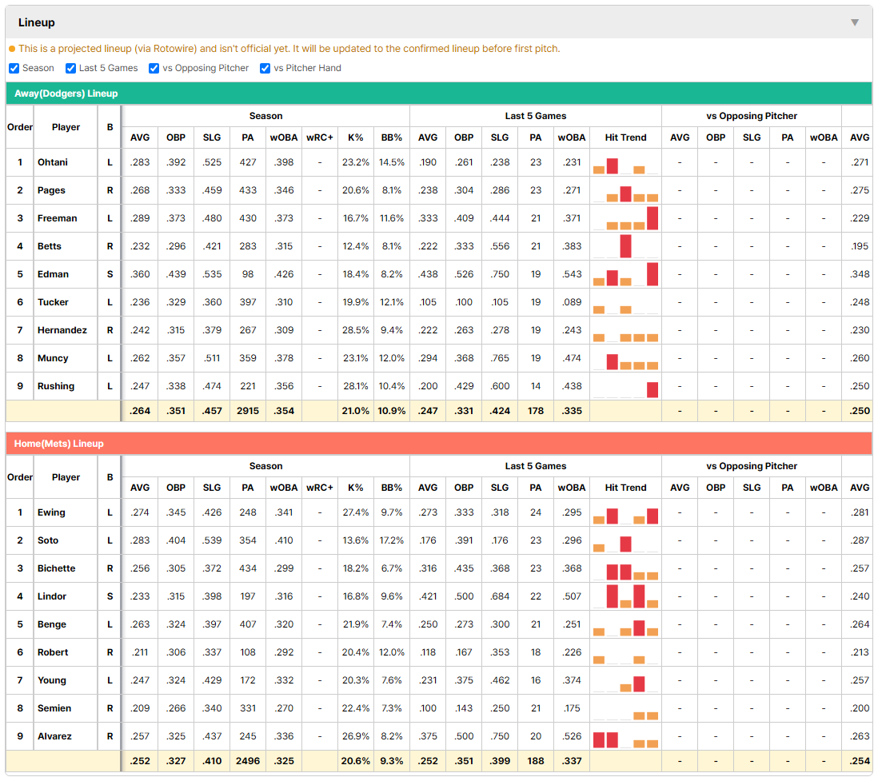Click Alvarez's hit trend bars
878x781 pixels.
coord(625,739)
